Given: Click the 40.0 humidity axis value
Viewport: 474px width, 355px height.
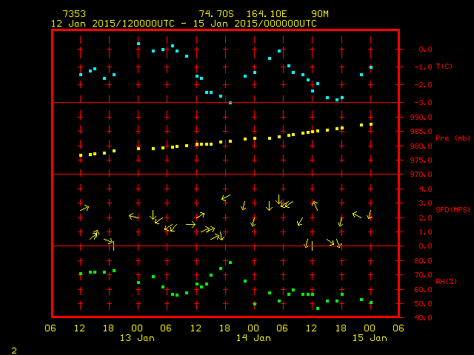Looking at the screenshot, I should pyautogui.click(x=421, y=318).
